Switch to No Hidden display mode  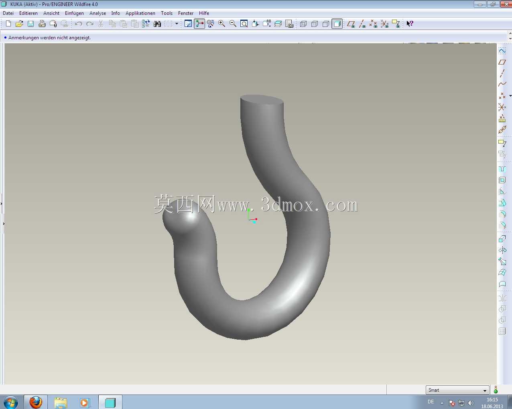tap(326, 24)
